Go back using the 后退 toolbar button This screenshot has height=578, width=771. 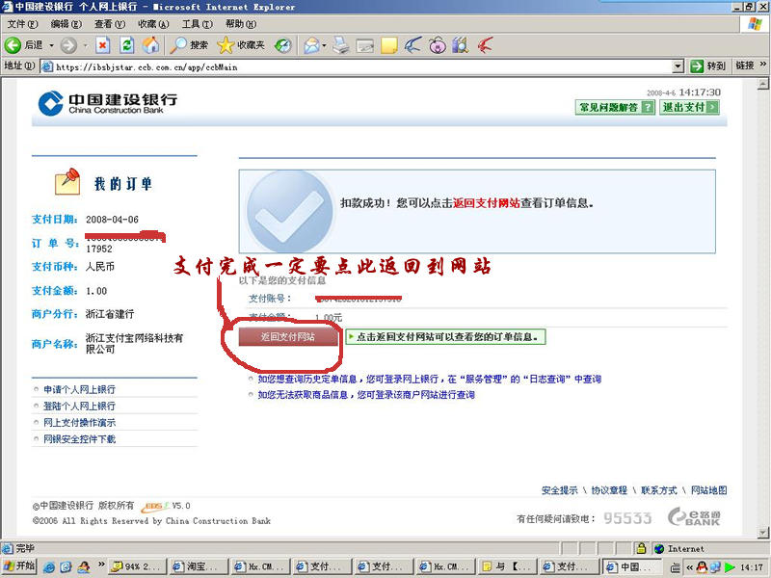[x=23, y=45]
